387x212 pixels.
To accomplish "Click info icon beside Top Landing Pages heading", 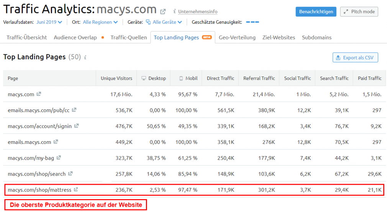I will tap(85, 57).
